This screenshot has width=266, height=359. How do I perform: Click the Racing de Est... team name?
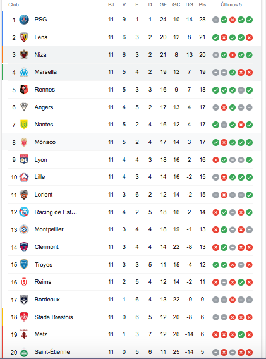click(56, 212)
